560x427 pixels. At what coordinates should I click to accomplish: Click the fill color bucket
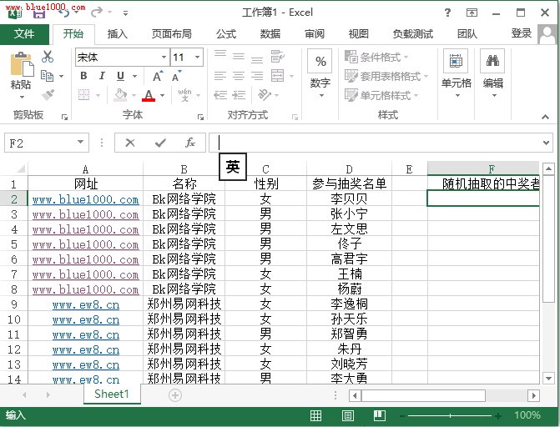pos(120,95)
